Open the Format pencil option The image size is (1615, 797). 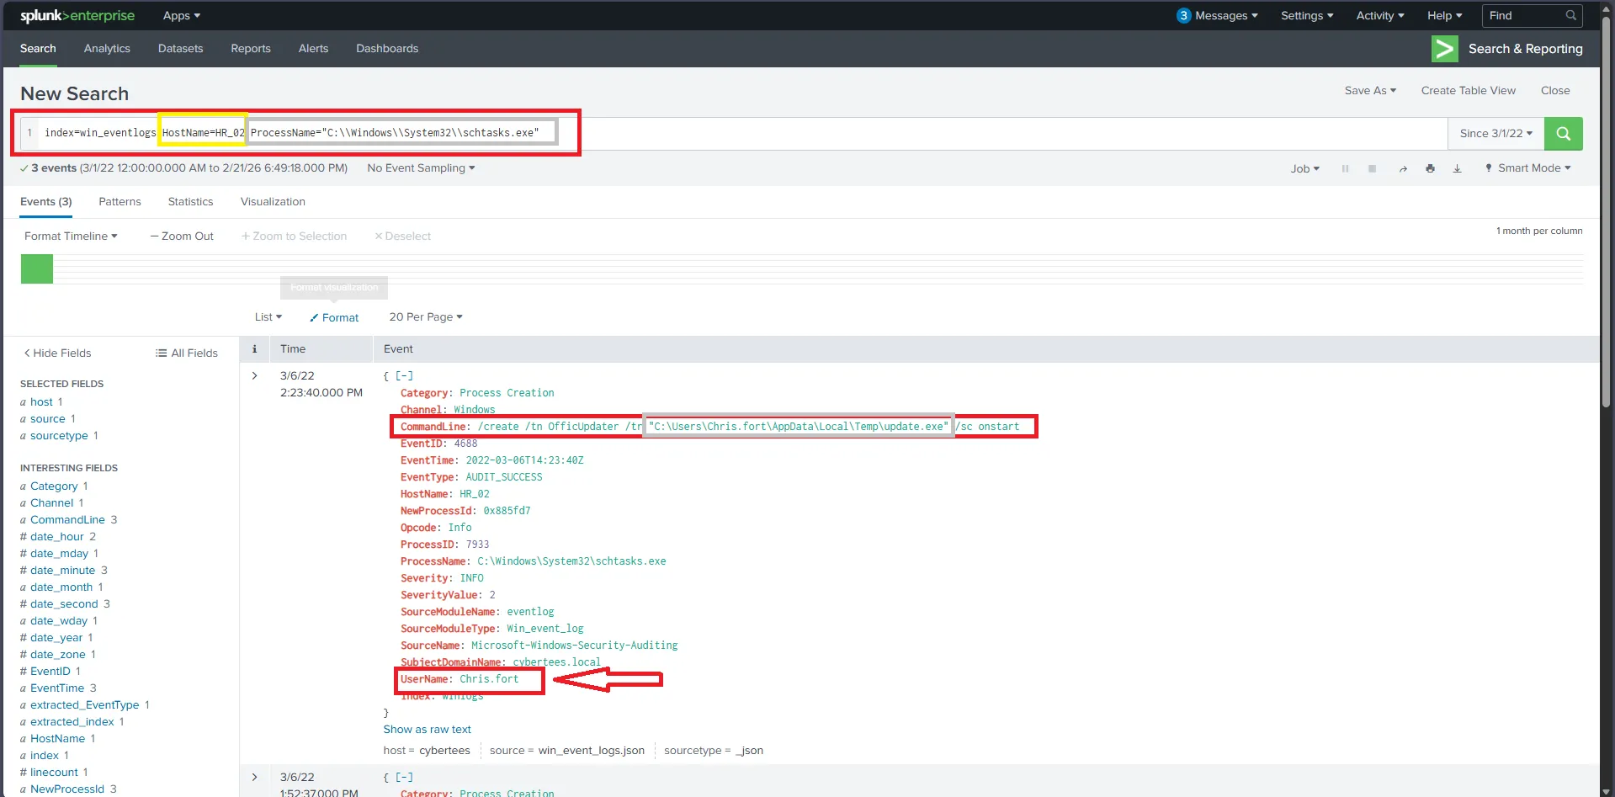[x=334, y=318]
